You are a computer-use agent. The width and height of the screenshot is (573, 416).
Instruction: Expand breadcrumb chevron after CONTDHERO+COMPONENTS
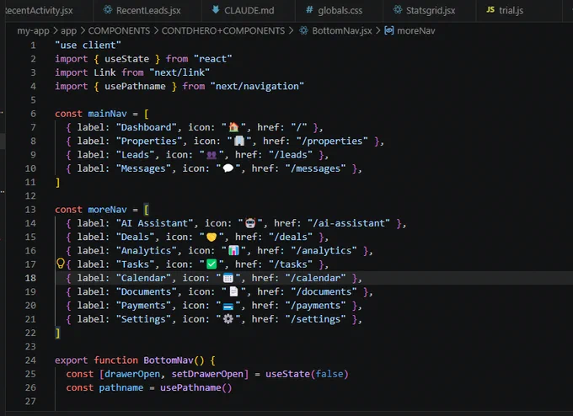[x=291, y=30]
